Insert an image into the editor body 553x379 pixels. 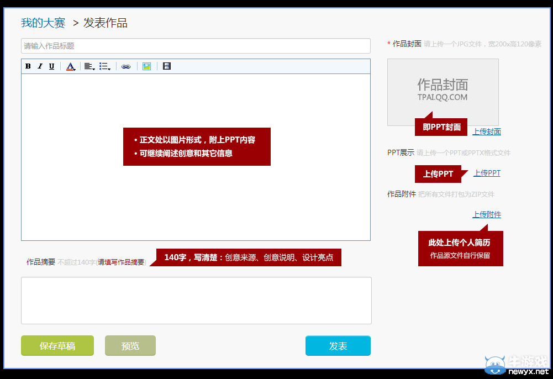[146, 66]
